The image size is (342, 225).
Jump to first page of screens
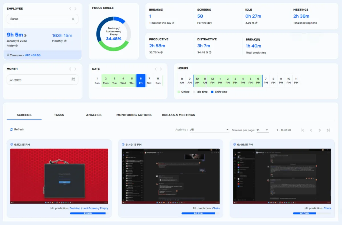click(302, 130)
